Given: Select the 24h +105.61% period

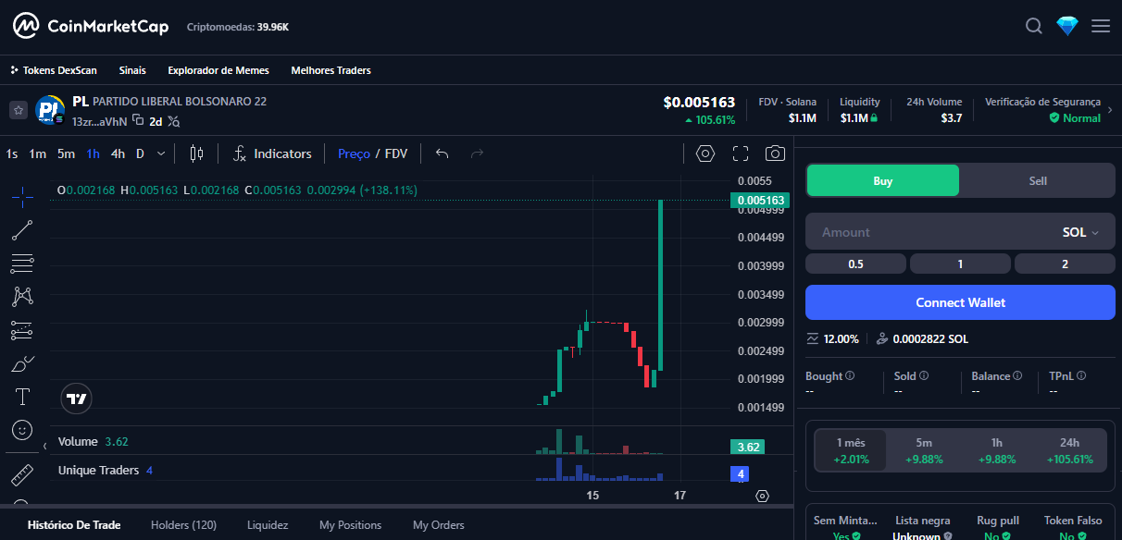Looking at the screenshot, I should pyautogui.click(x=1070, y=450).
